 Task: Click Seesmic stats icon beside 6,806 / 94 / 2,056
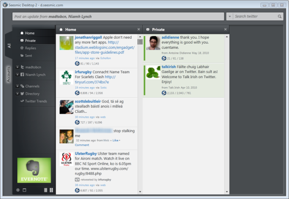[x=77, y=93]
